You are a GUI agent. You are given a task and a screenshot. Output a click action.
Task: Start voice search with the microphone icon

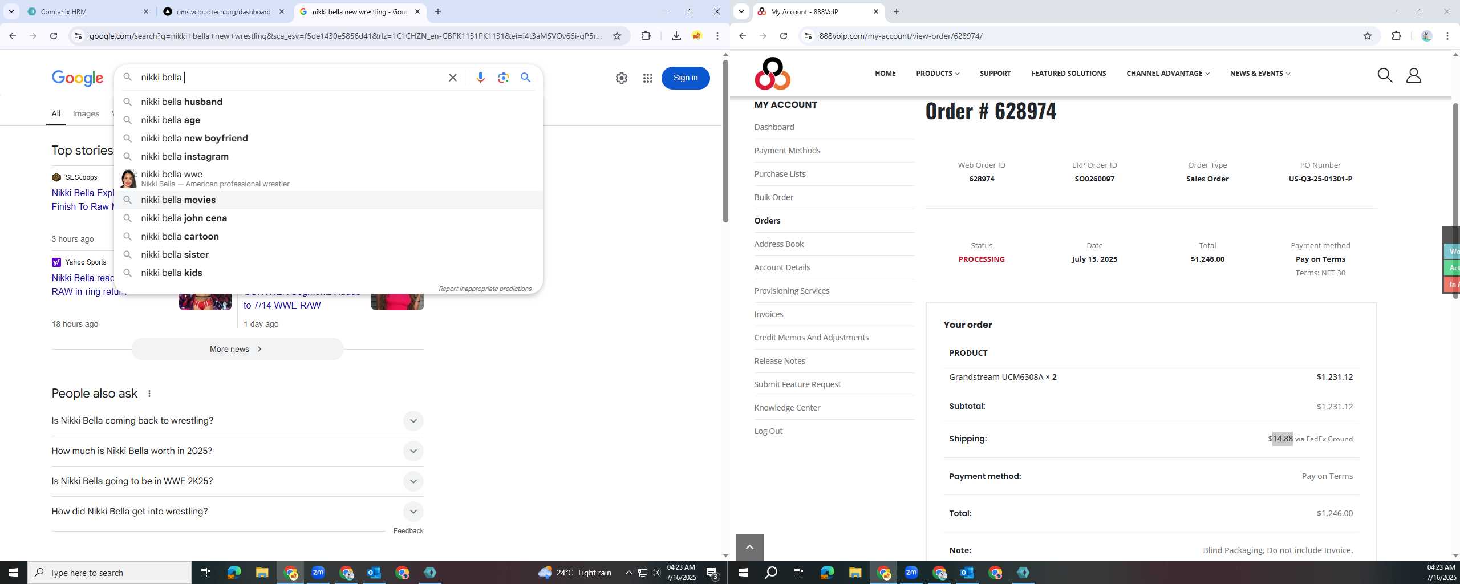click(x=480, y=78)
